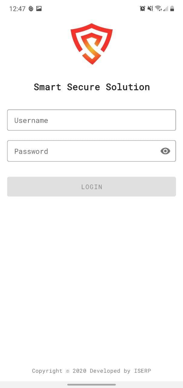Tap the muted sound status icon
Screen dimensions: 183x388
[x=150, y=8]
